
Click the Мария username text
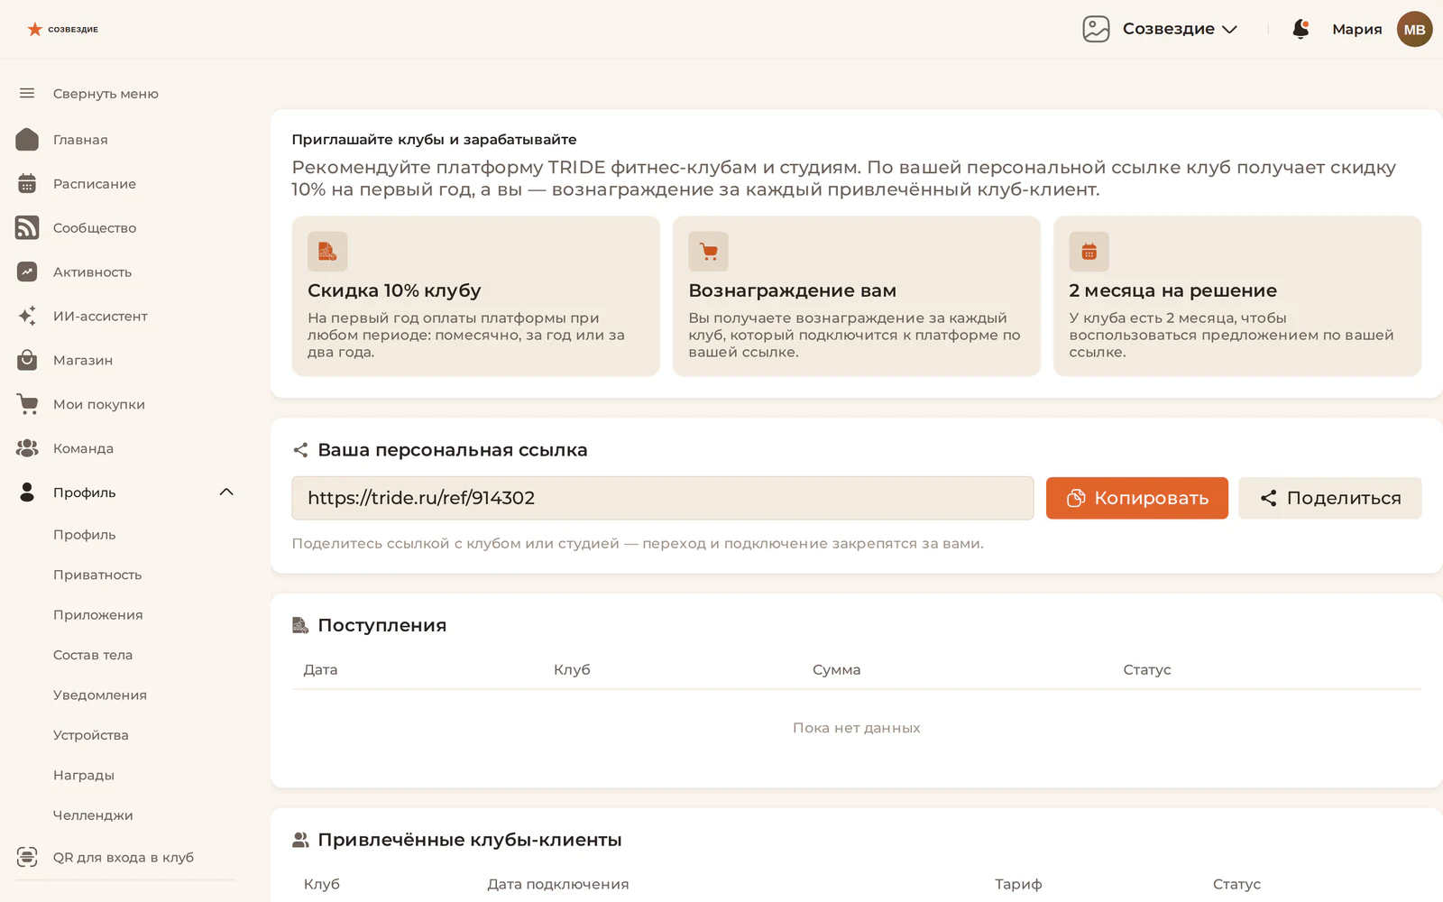(1356, 29)
